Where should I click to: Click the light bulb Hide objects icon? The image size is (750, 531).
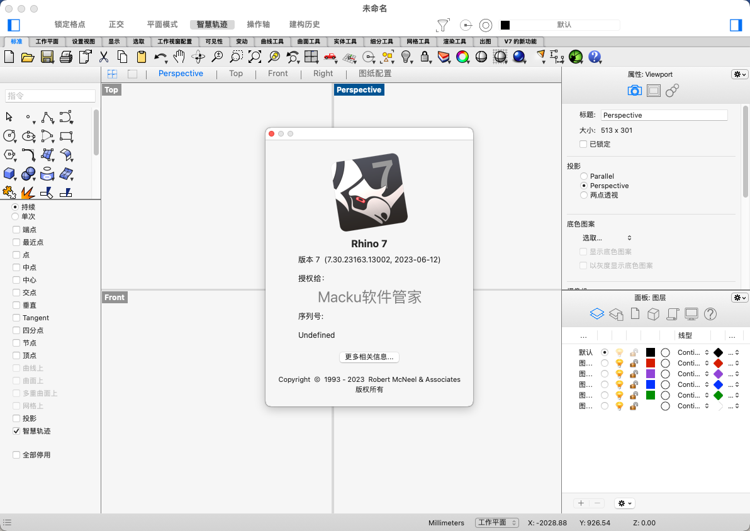[x=406, y=57]
